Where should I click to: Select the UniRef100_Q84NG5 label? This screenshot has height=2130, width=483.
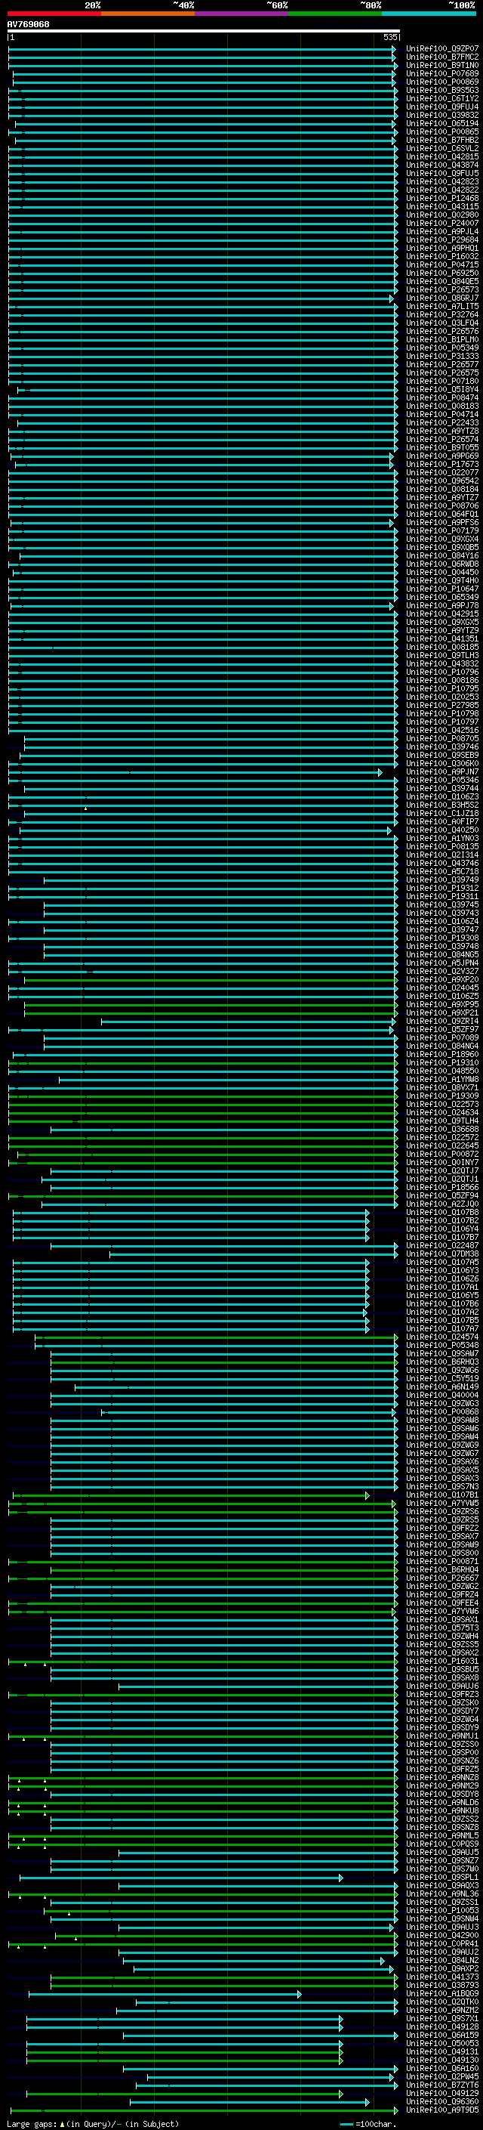(441, 954)
